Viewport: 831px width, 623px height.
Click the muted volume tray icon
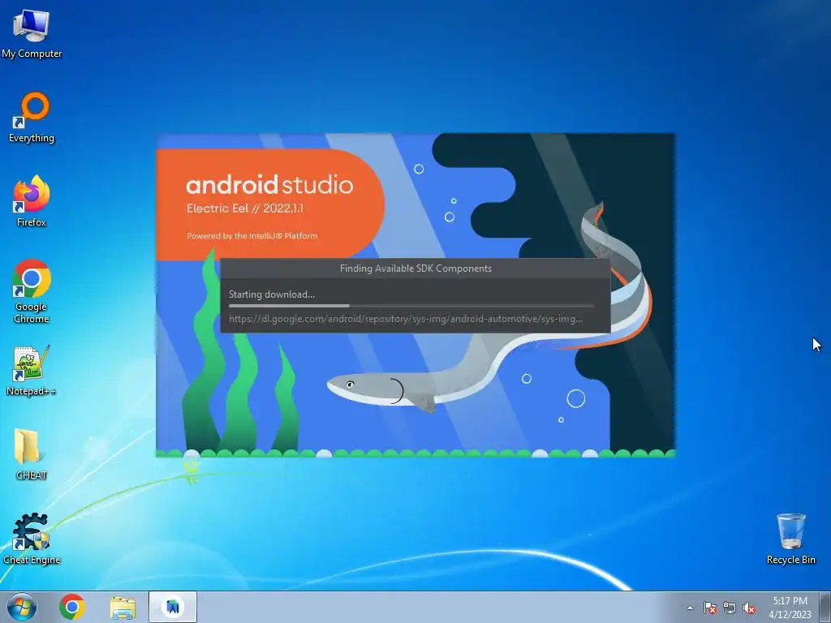[749, 608]
